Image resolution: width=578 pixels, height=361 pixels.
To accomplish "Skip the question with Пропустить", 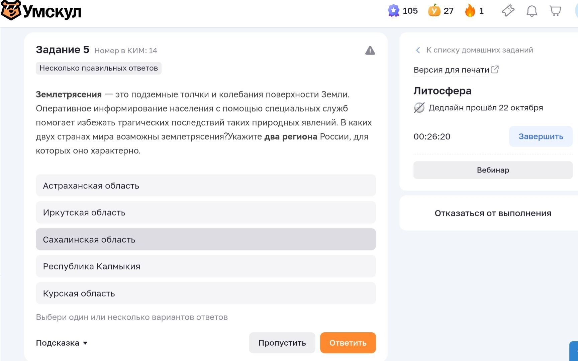I will tap(282, 343).
